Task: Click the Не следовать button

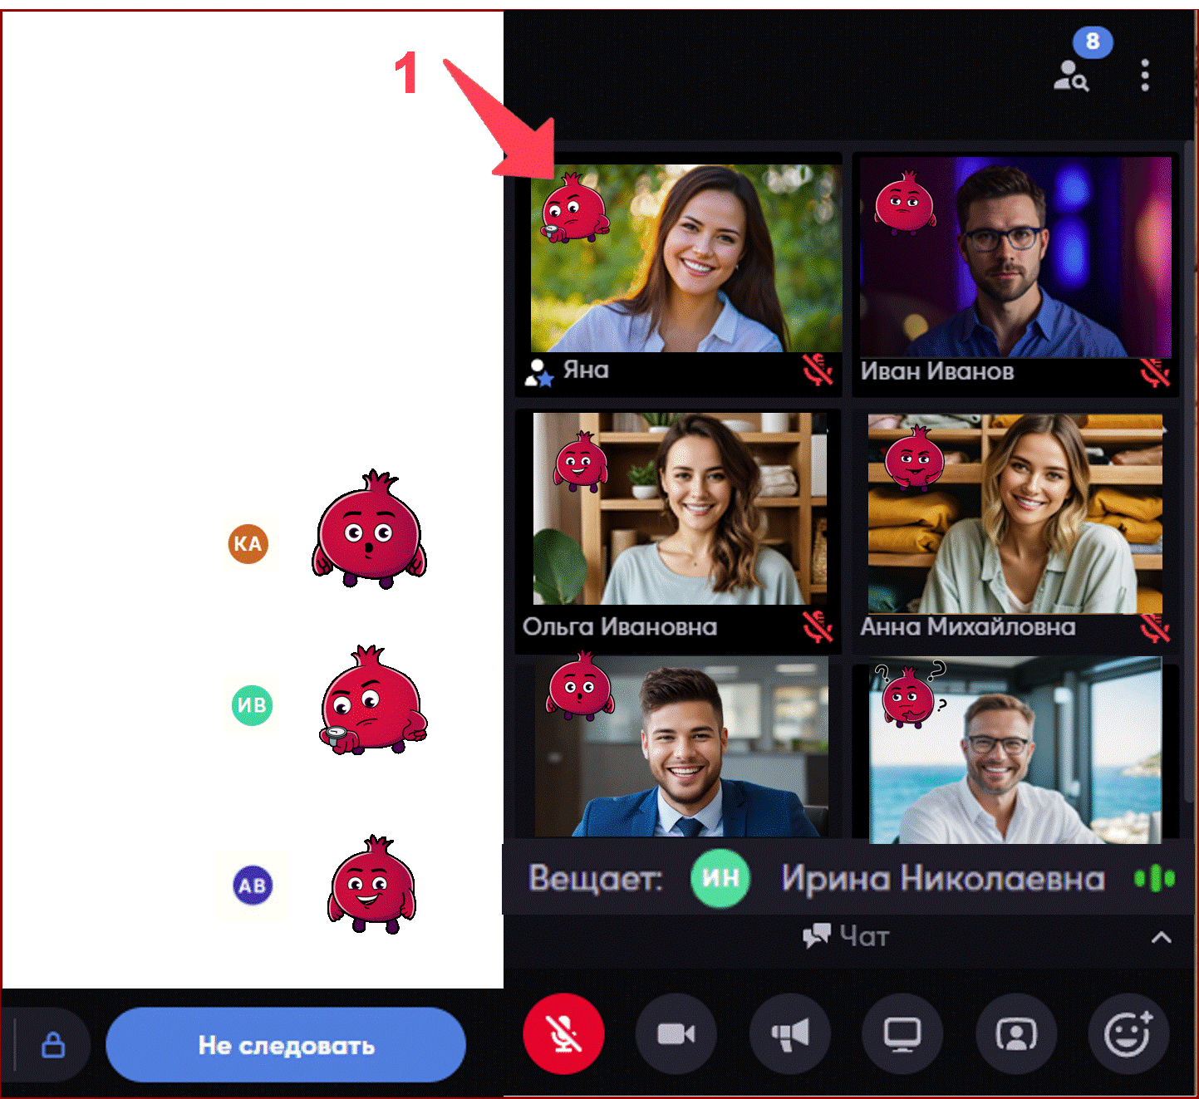Action: click(x=286, y=1045)
